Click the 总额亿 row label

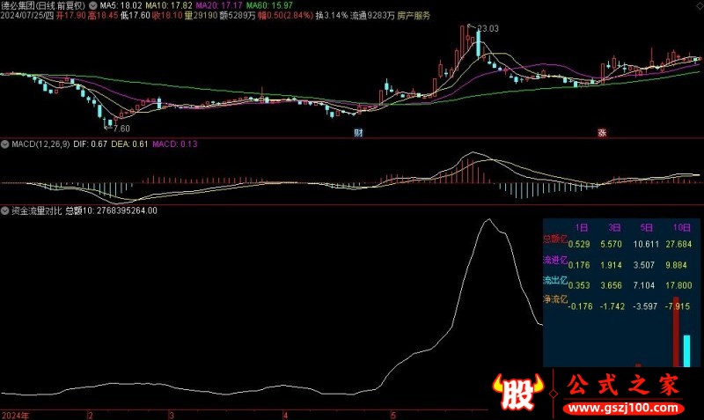pyautogui.click(x=555, y=239)
